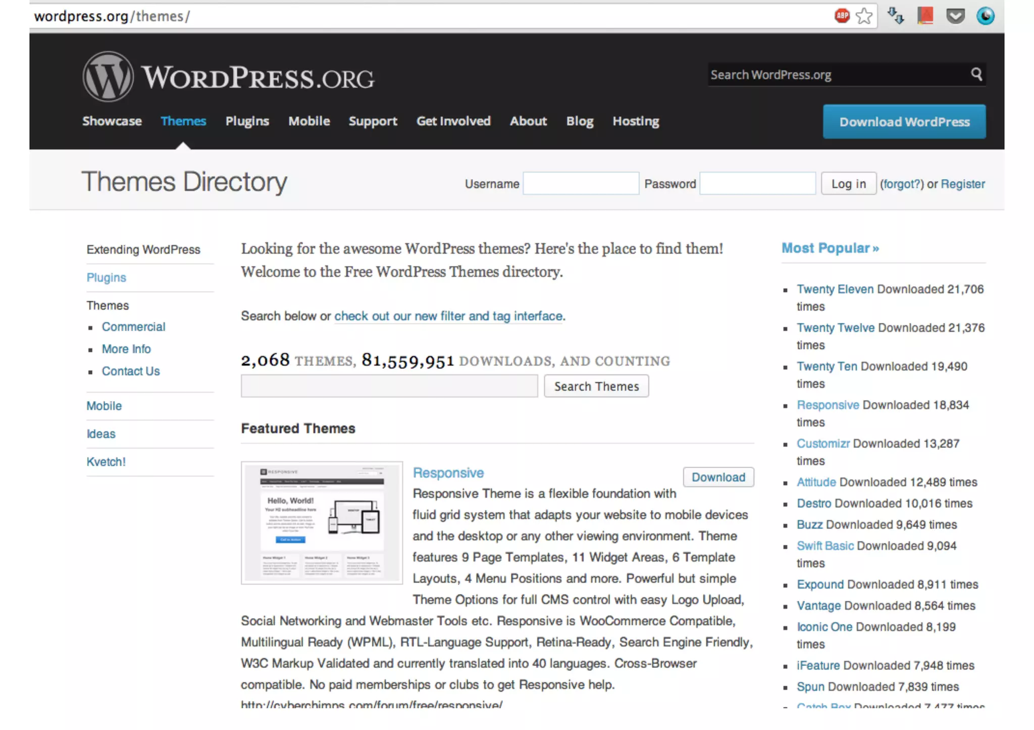The image size is (1034, 730).
Task: Open the Most Popular themes link
Action: pyautogui.click(x=830, y=248)
